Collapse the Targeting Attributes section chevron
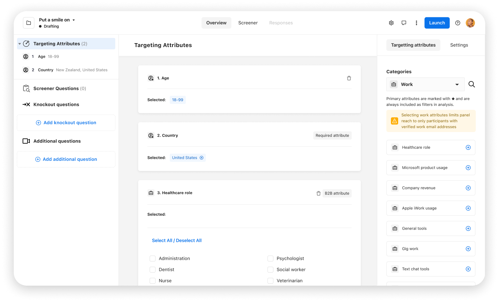The width and height of the screenshot is (499, 302). pos(20,43)
